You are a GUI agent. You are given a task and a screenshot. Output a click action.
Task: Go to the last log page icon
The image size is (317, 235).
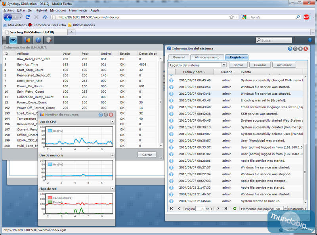[226, 208]
